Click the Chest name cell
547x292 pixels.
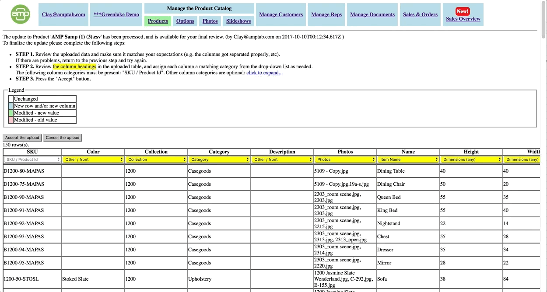[408, 236]
